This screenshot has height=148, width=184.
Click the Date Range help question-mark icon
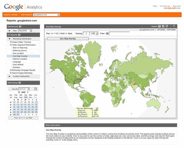(20, 83)
